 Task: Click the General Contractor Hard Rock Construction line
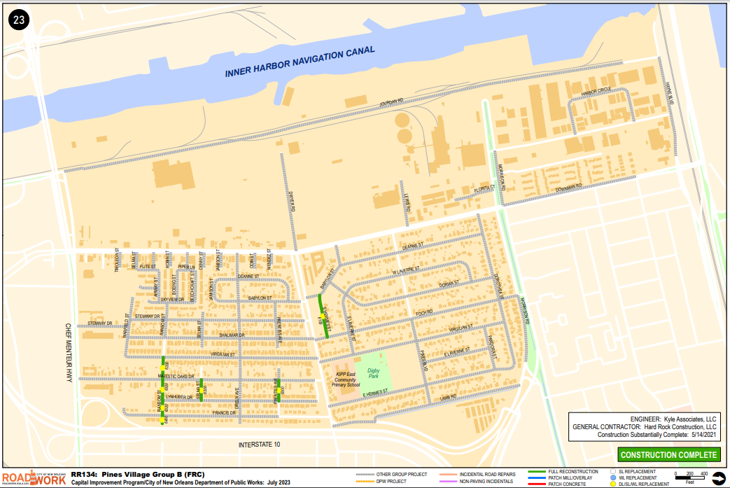coord(645,427)
